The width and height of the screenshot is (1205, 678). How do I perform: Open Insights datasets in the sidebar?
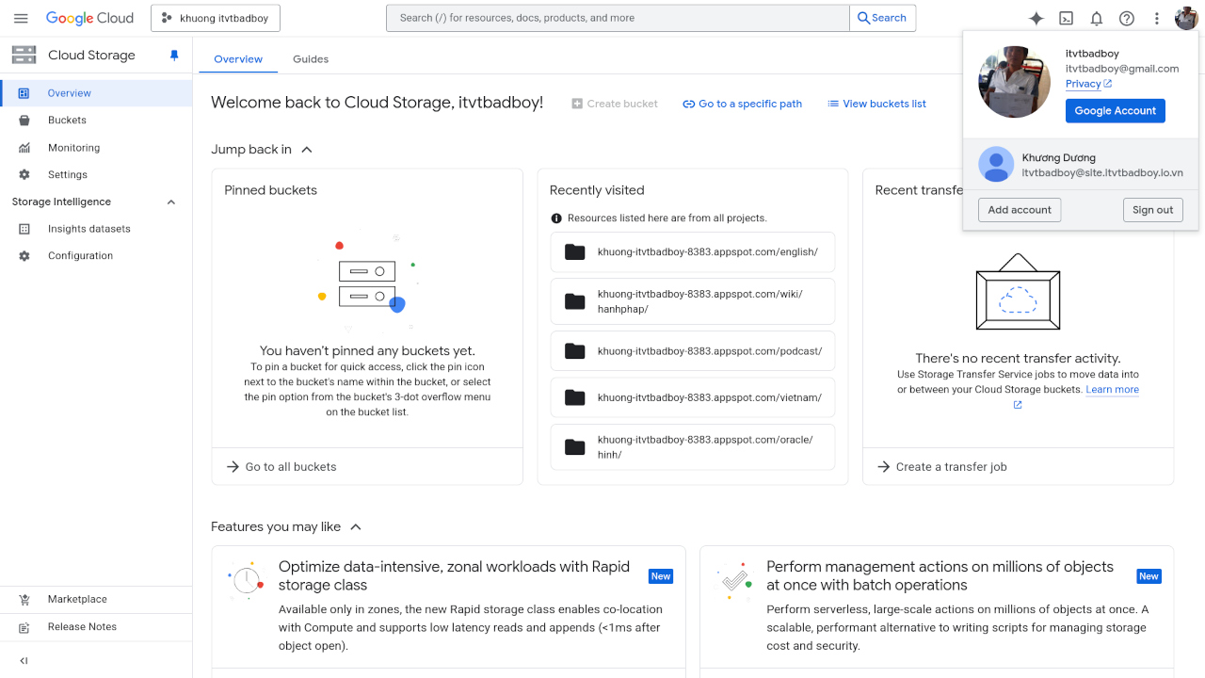[96, 229]
